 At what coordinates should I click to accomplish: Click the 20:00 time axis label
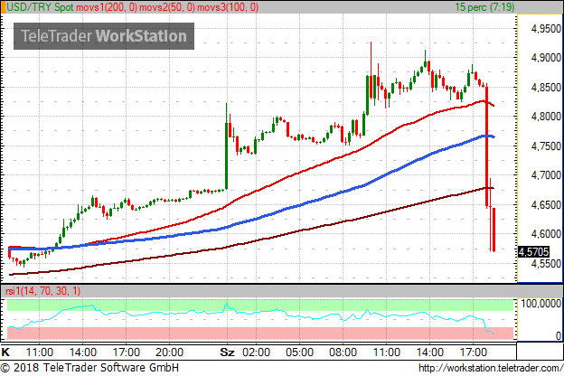169,352
